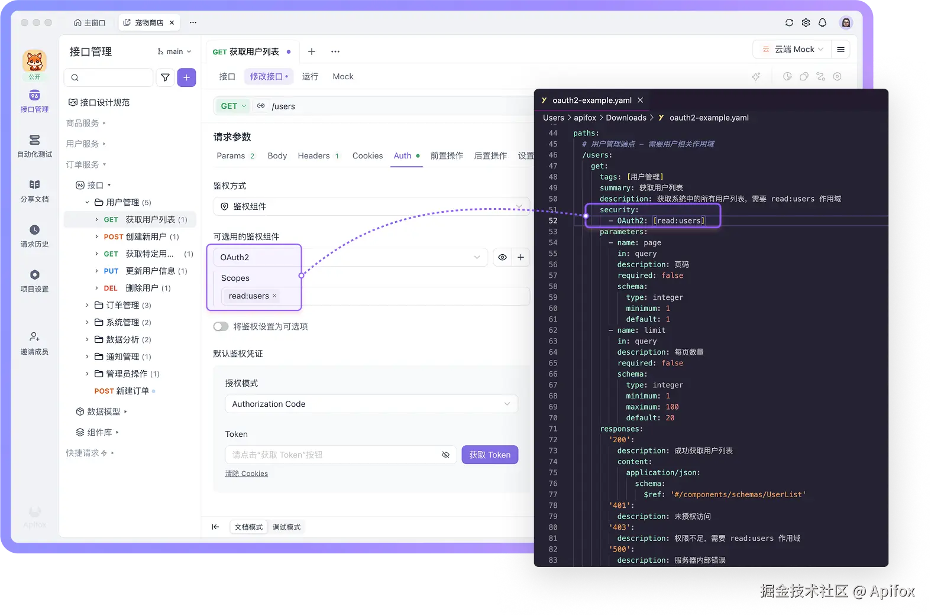
Task: Switch to 文档模式
Action: click(248, 527)
